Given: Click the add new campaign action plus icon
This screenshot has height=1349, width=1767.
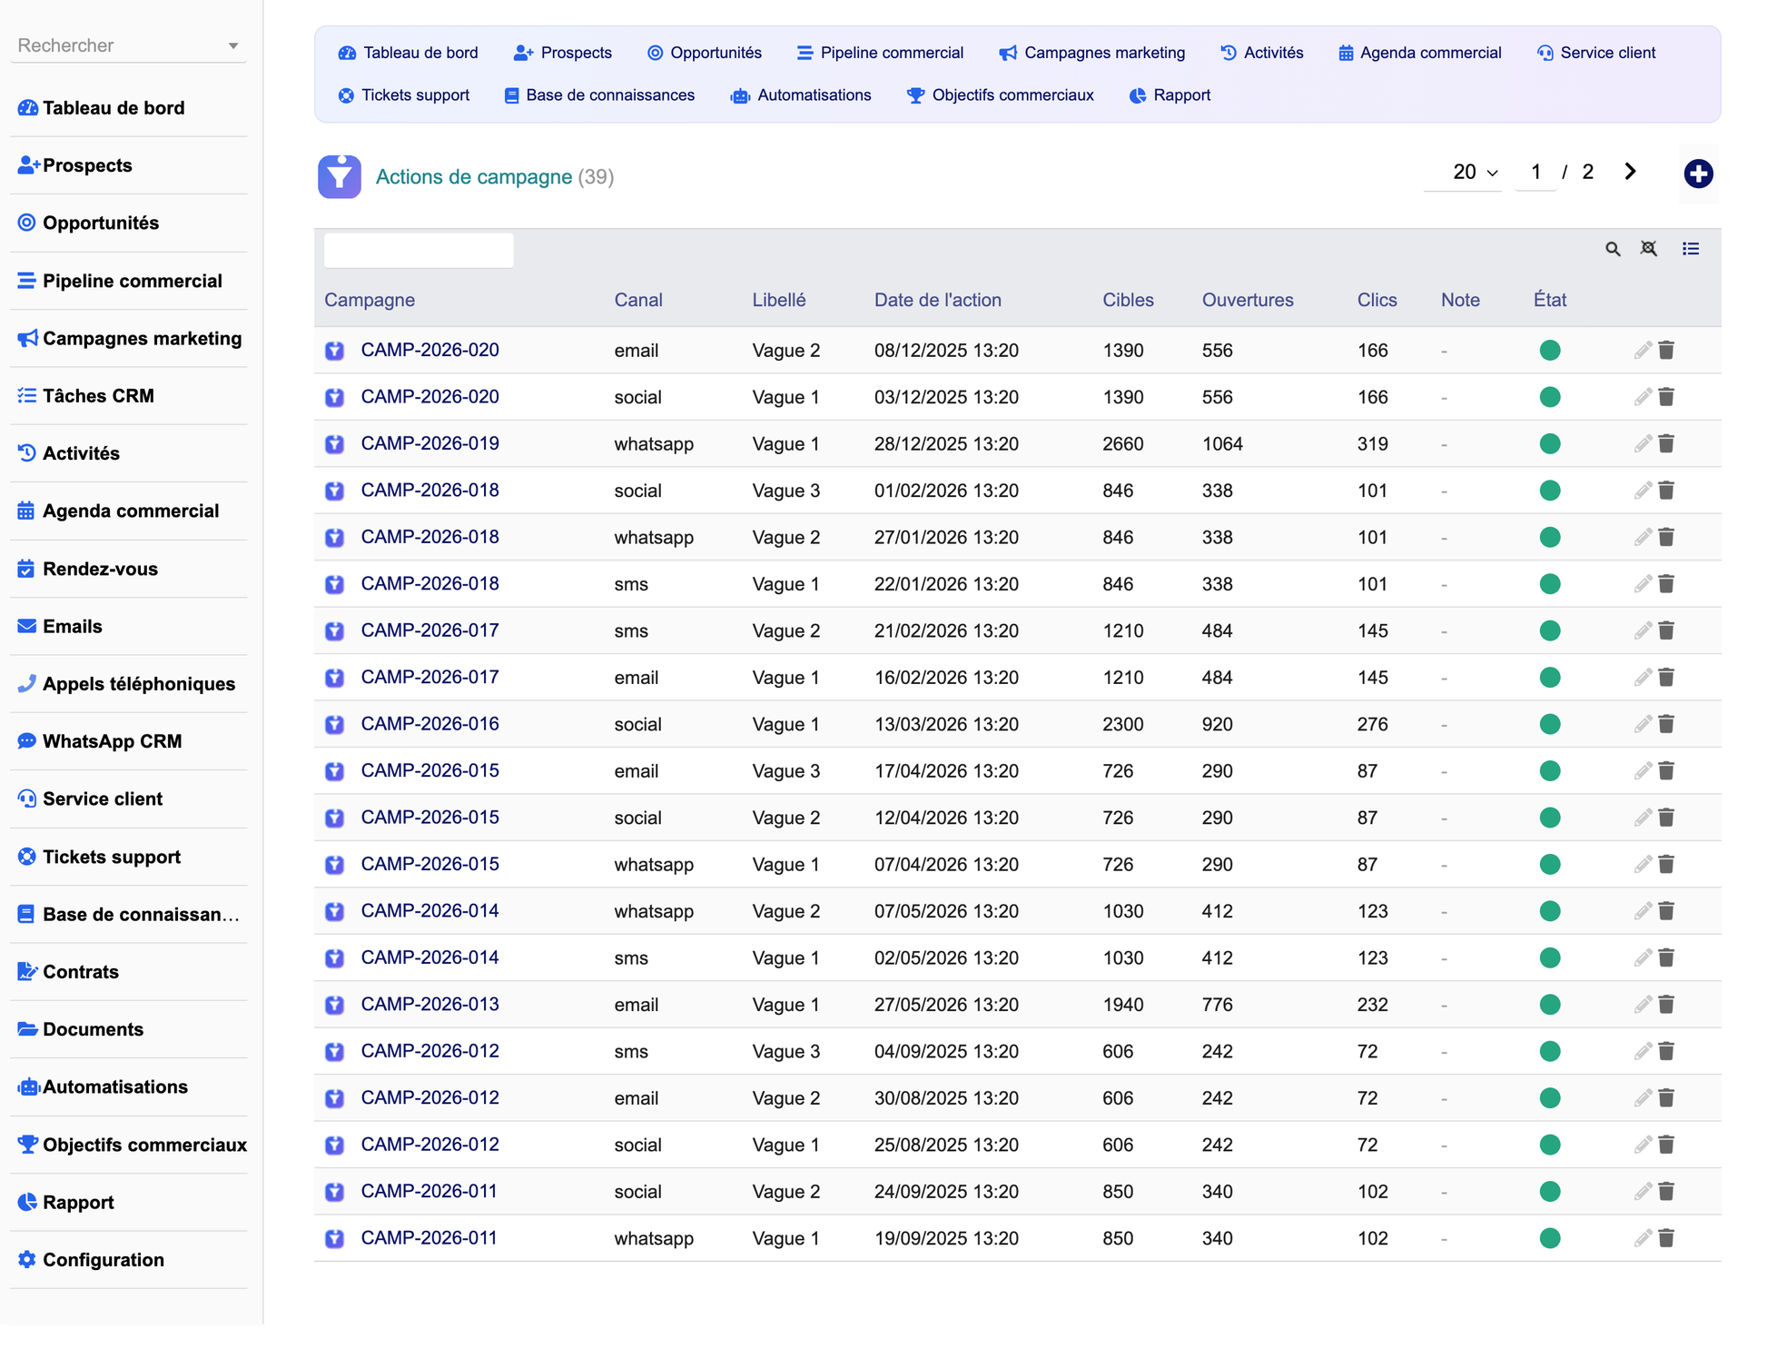Looking at the screenshot, I should coord(1698,174).
